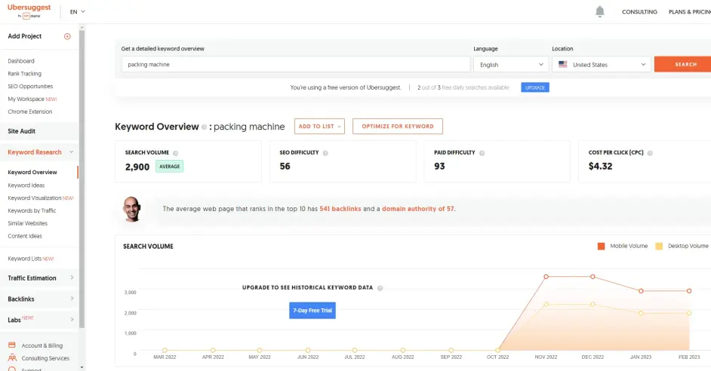Click the Ubersuggest logo

(x=29, y=10)
